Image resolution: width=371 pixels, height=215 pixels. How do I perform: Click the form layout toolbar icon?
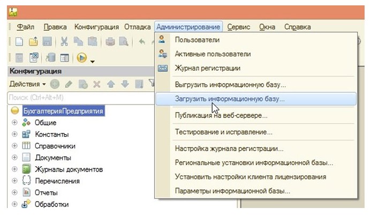pyautogui.click(x=64, y=57)
